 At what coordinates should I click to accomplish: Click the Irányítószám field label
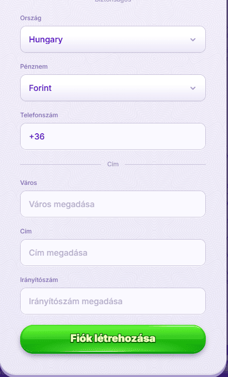coord(39,280)
